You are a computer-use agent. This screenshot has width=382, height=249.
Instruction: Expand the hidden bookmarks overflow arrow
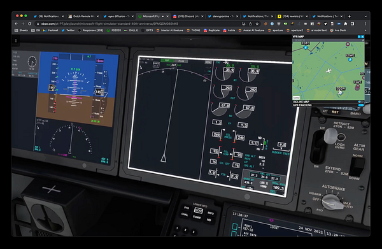365,31
